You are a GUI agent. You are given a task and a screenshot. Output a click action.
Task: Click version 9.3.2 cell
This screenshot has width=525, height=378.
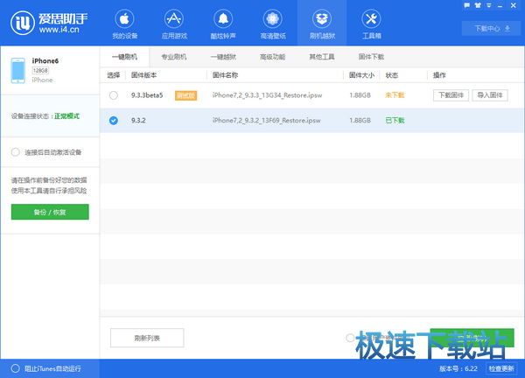click(x=138, y=121)
